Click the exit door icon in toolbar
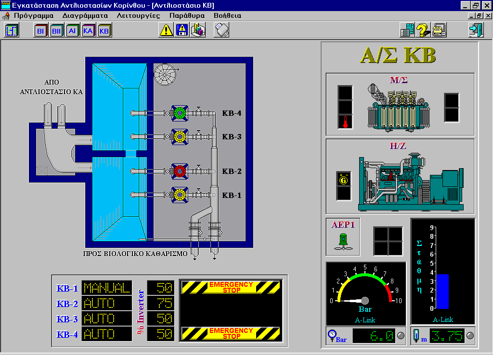 tap(475, 30)
